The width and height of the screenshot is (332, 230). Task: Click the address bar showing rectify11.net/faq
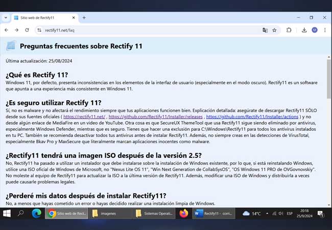[x=148, y=30]
